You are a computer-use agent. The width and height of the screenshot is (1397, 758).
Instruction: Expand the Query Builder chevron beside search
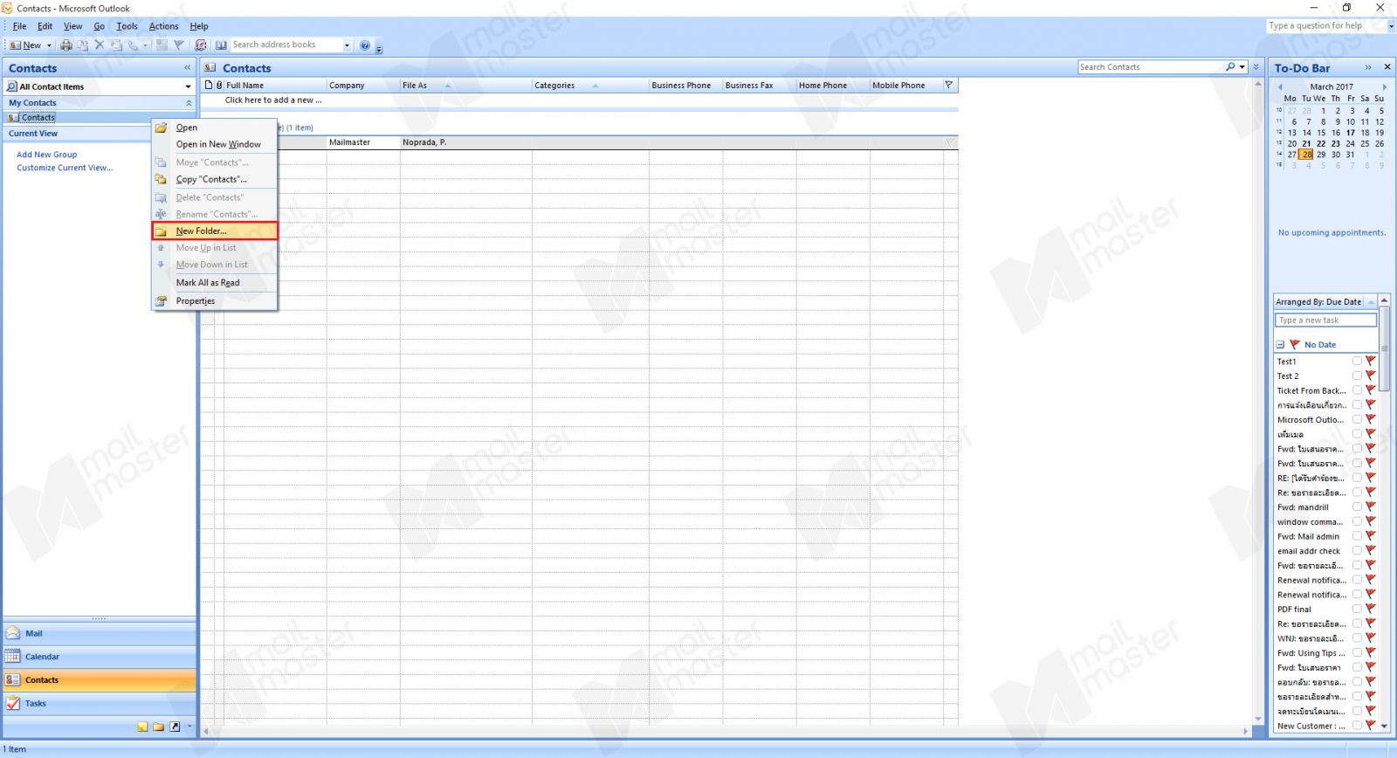coord(1256,67)
